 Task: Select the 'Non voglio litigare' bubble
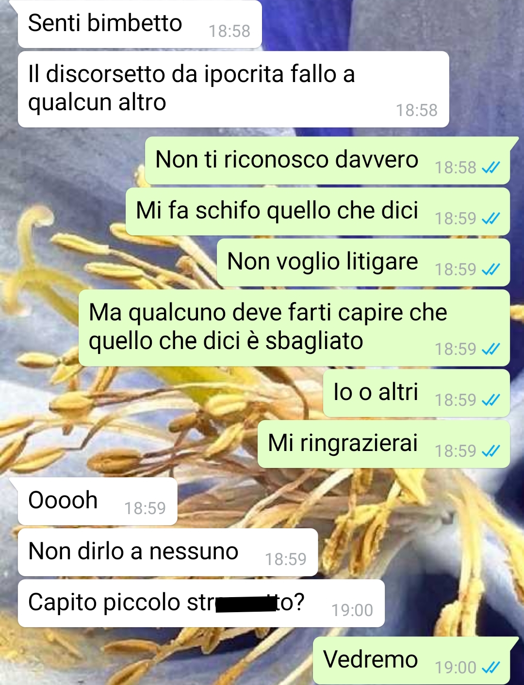363,263
